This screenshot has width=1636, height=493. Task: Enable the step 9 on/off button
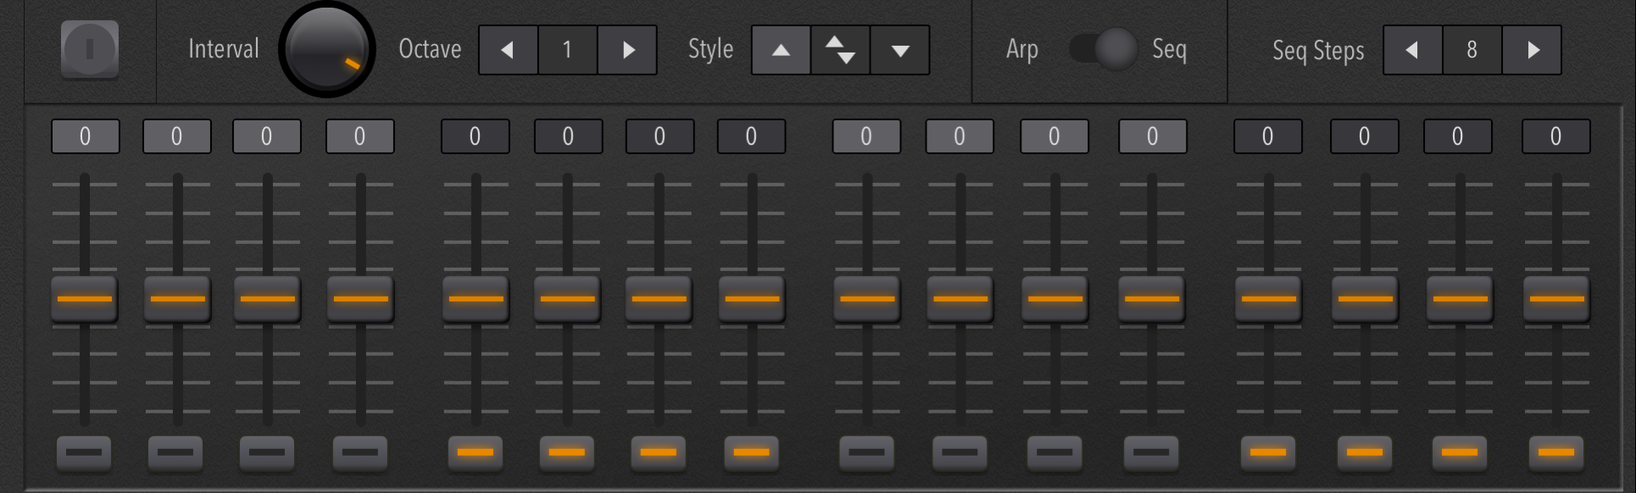click(x=867, y=452)
